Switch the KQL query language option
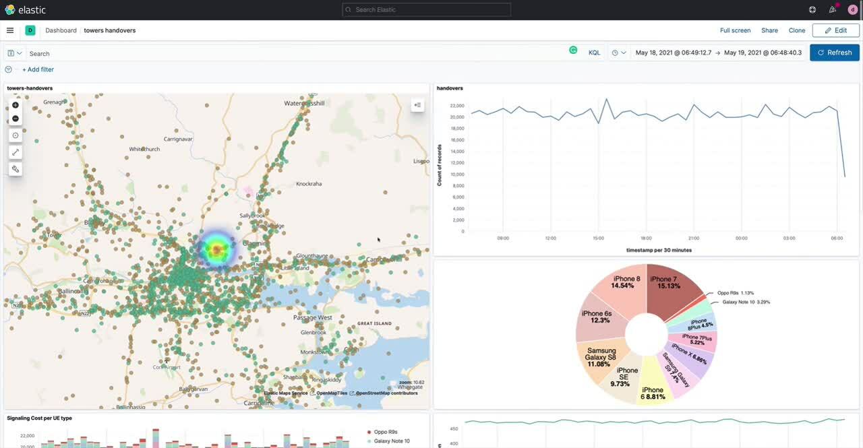 594,53
